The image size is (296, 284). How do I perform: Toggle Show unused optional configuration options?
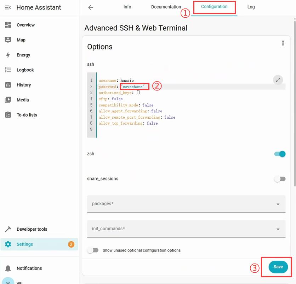coord(93,250)
